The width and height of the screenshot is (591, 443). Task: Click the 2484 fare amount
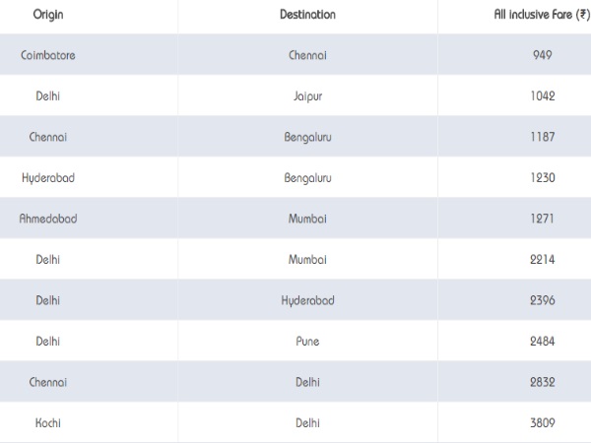(542, 342)
